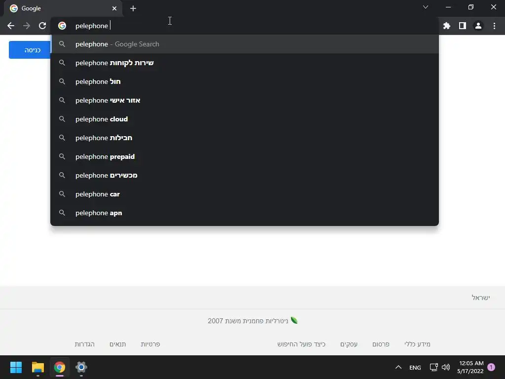
Task: Select the Google tab
Action: tap(63, 8)
